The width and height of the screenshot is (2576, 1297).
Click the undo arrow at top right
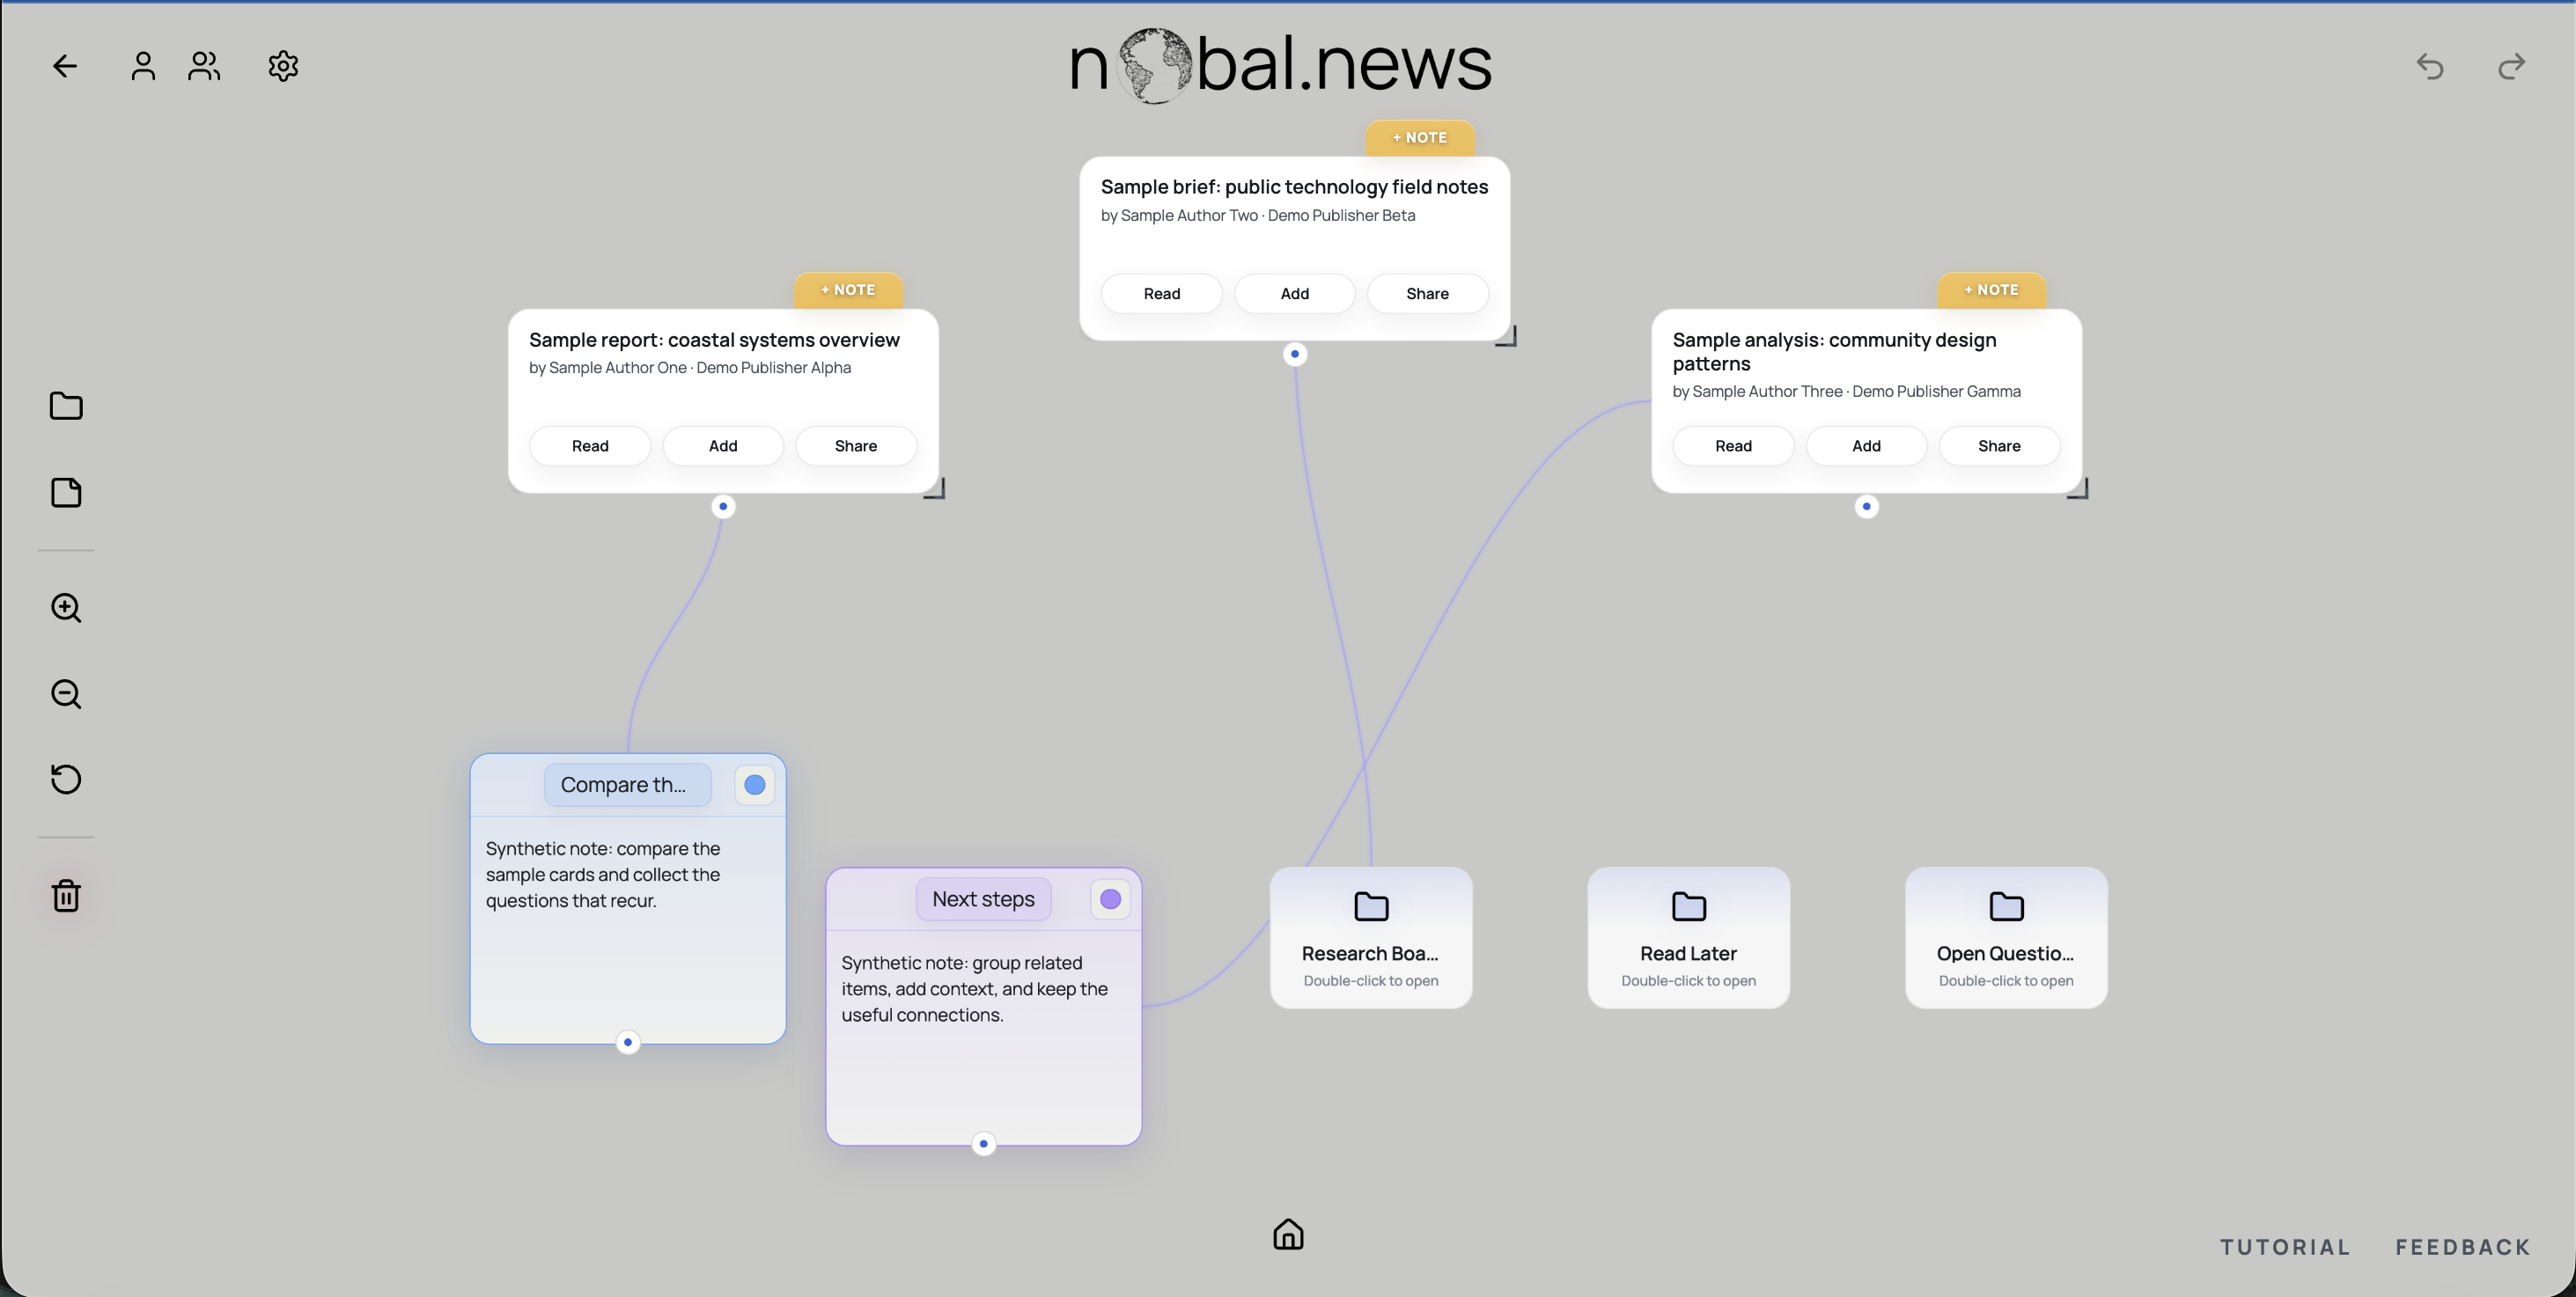(2430, 66)
